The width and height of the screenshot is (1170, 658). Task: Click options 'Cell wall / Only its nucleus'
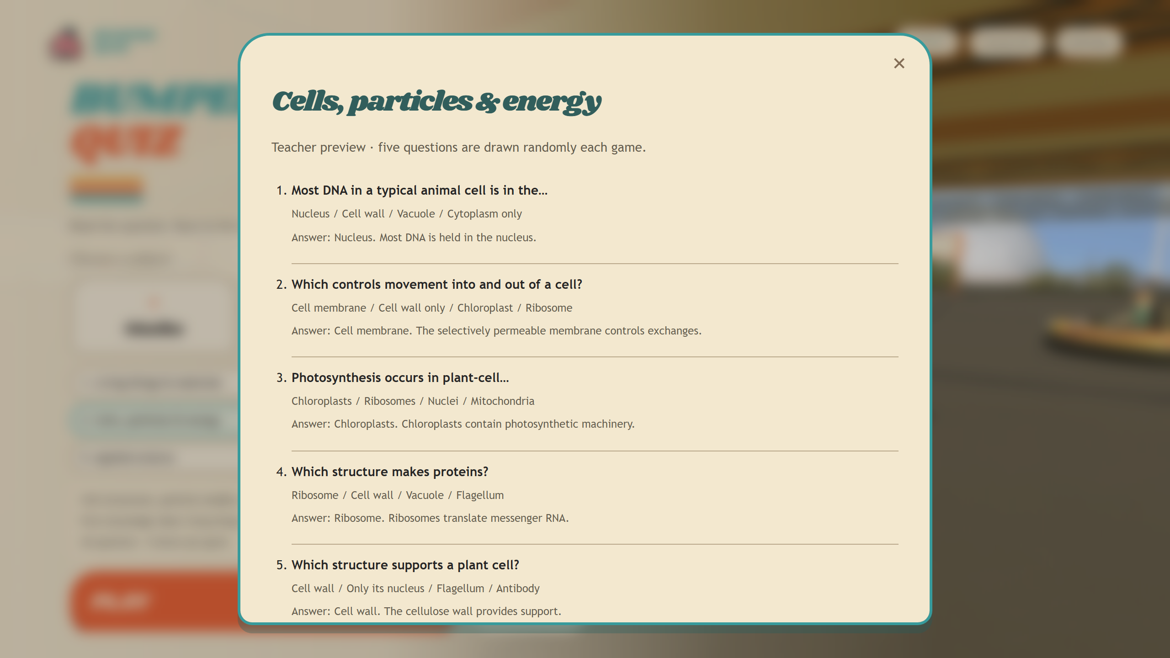tap(415, 589)
